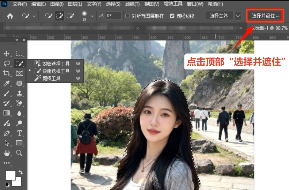Open 编辑(E) menu
The height and width of the screenshot is (190, 289).
click(38, 4)
